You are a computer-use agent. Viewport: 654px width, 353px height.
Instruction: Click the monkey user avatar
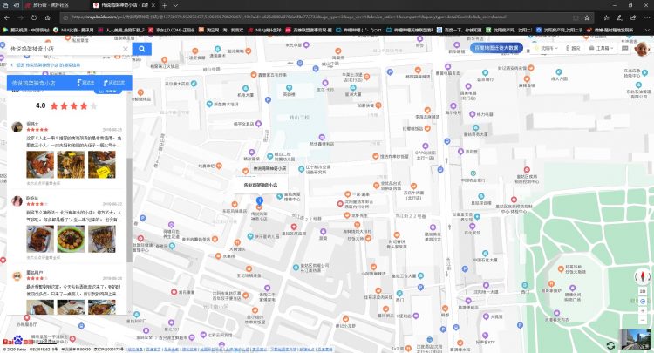pyautogui.click(x=642, y=48)
